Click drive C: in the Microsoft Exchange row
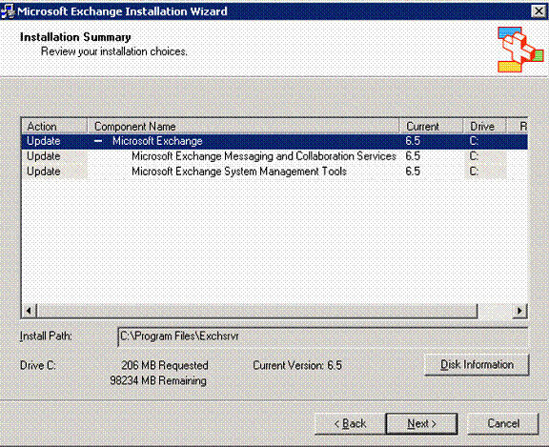 [474, 141]
